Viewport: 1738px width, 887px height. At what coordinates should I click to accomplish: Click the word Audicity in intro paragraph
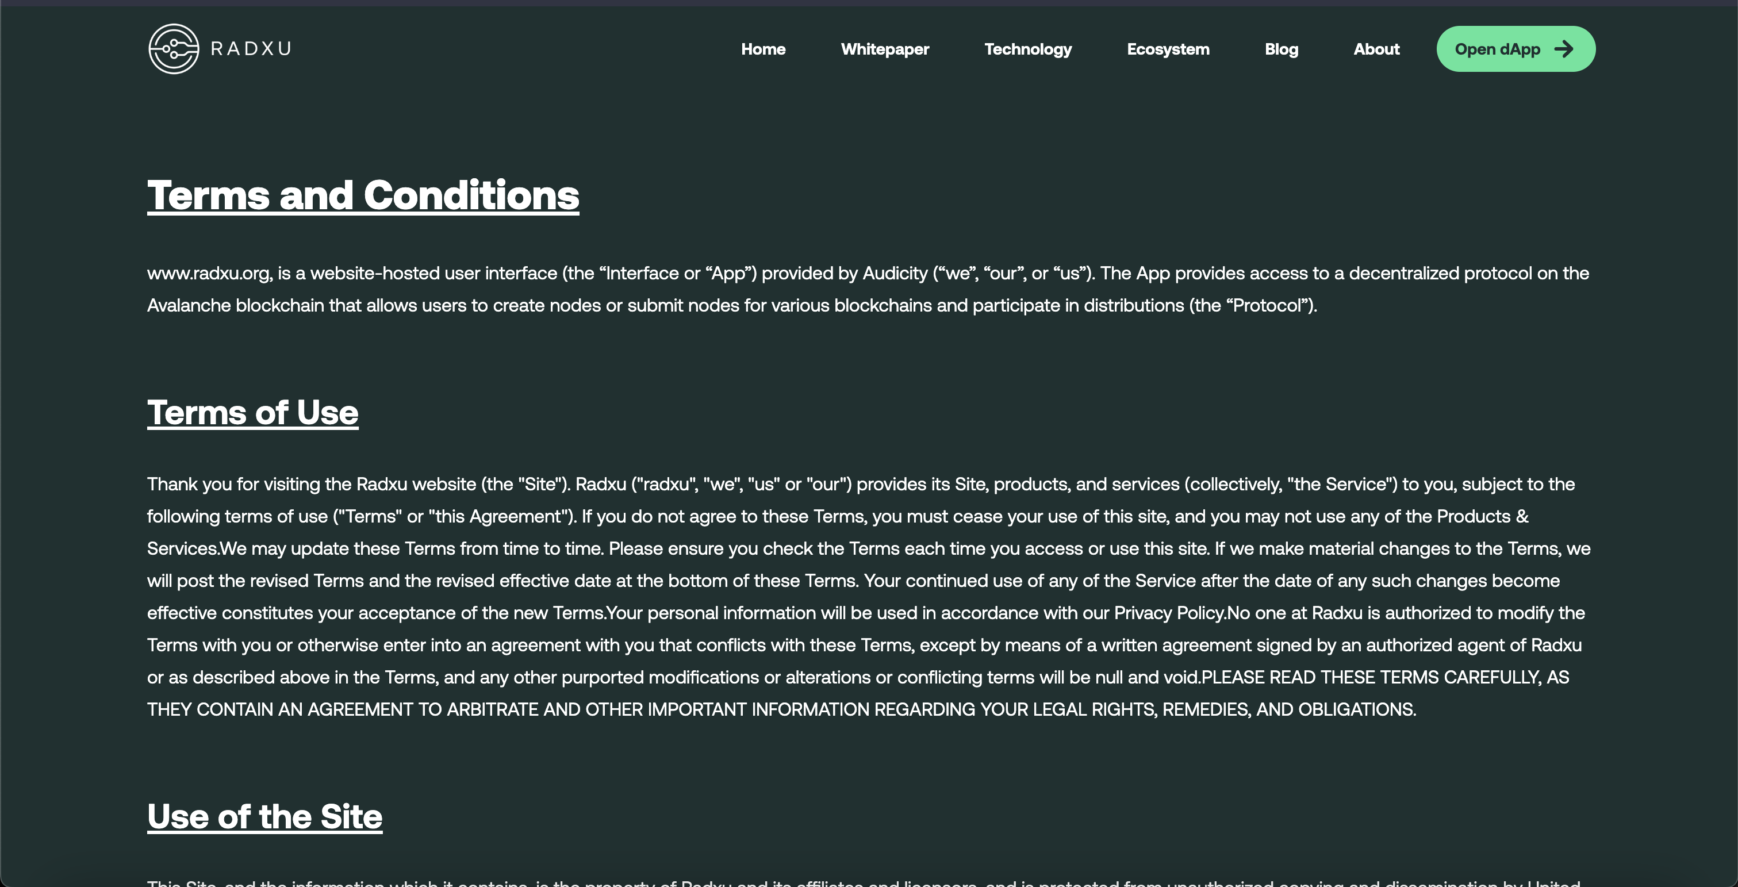[x=895, y=273]
